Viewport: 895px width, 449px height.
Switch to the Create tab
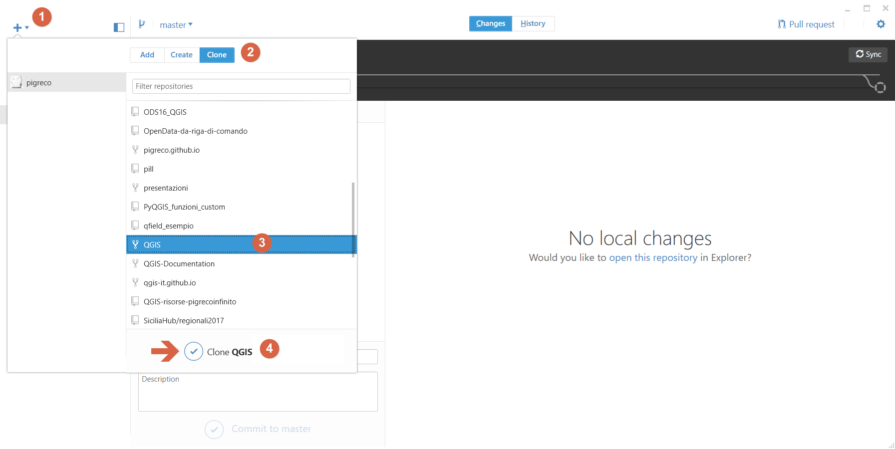coord(182,55)
